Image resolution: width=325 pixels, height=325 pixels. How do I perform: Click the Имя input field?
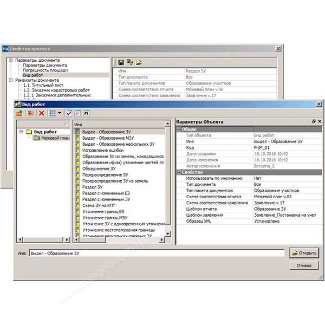[156, 253]
